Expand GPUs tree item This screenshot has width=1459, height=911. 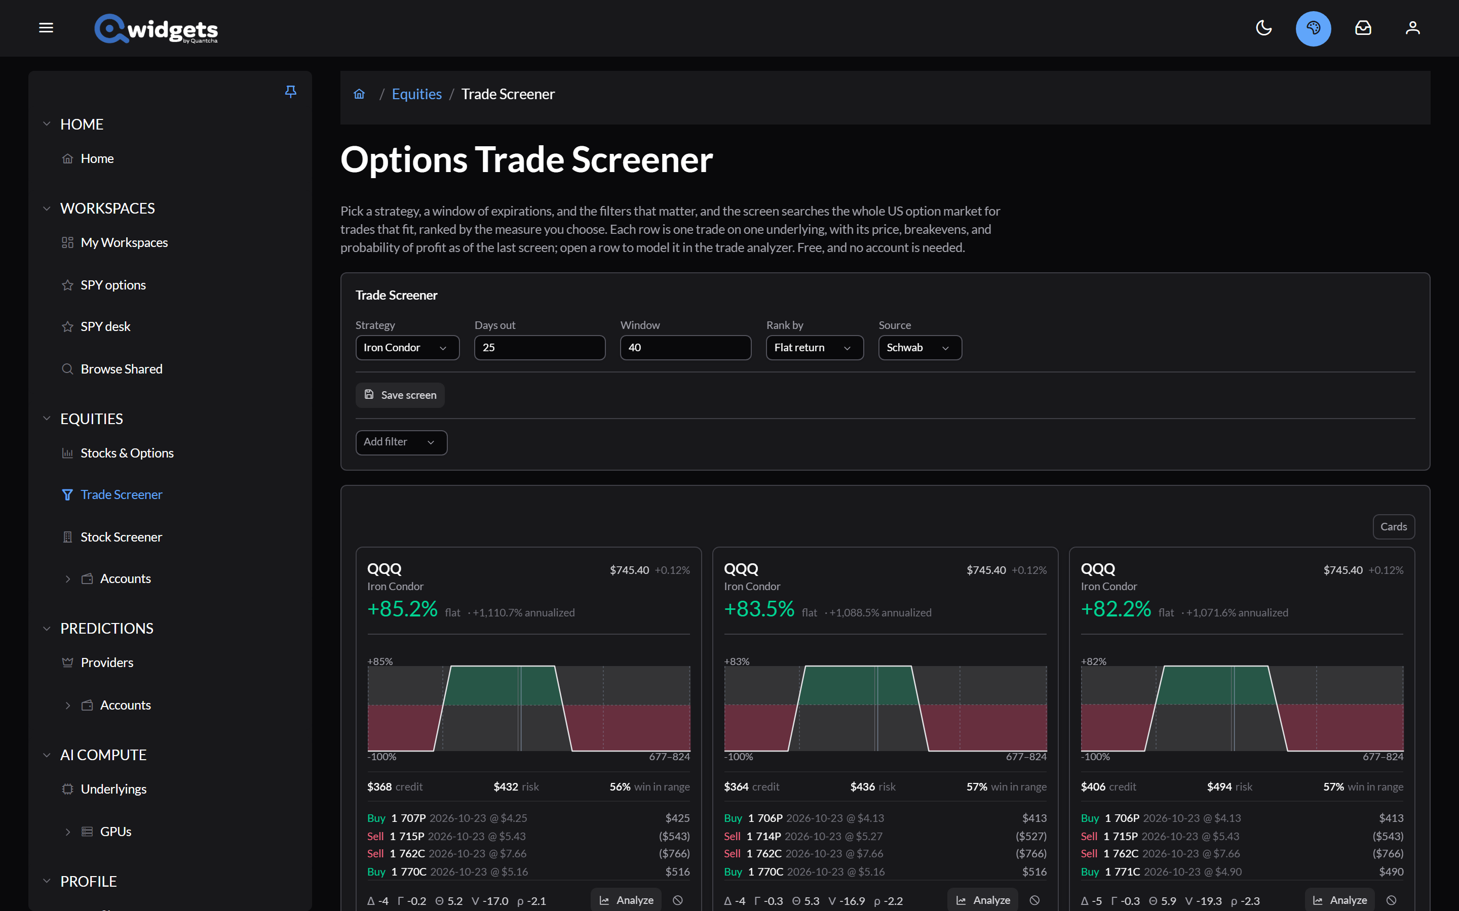67,832
